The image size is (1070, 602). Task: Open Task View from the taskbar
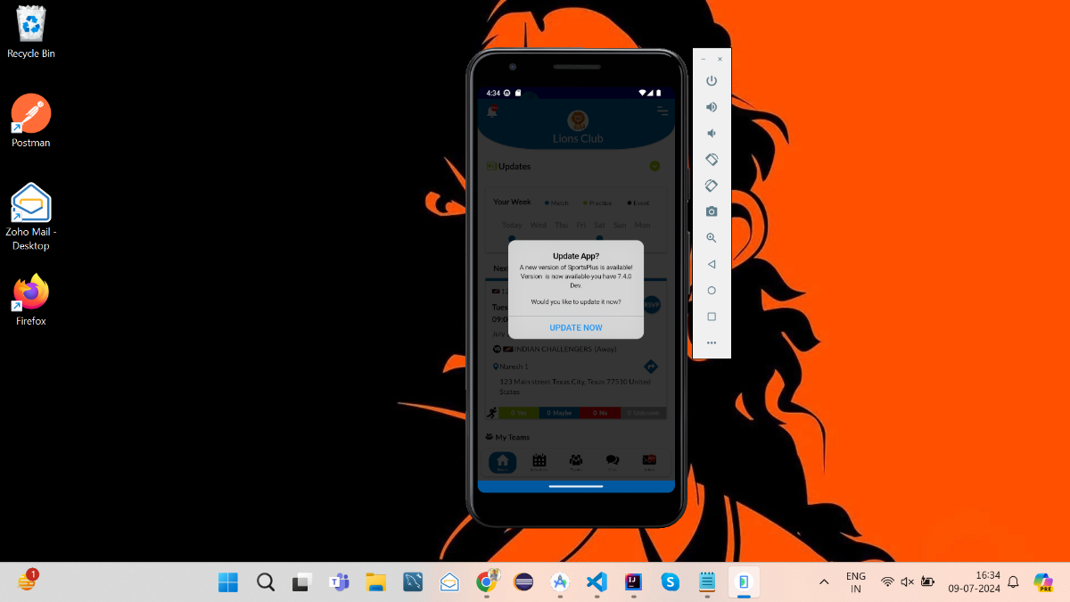point(302,582)
